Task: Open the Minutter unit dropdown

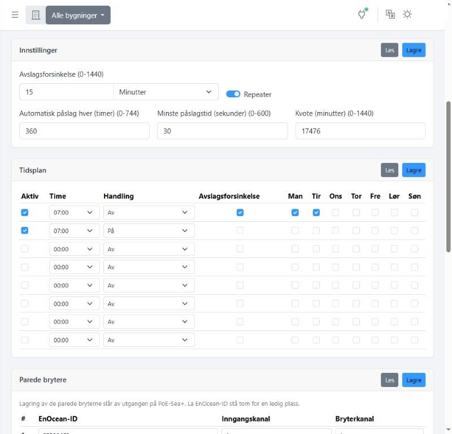Action: 166,92
